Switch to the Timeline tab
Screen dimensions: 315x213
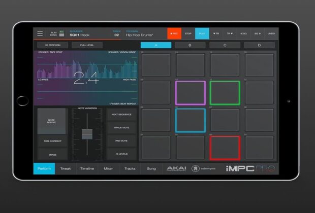click(x=87, y=168)
